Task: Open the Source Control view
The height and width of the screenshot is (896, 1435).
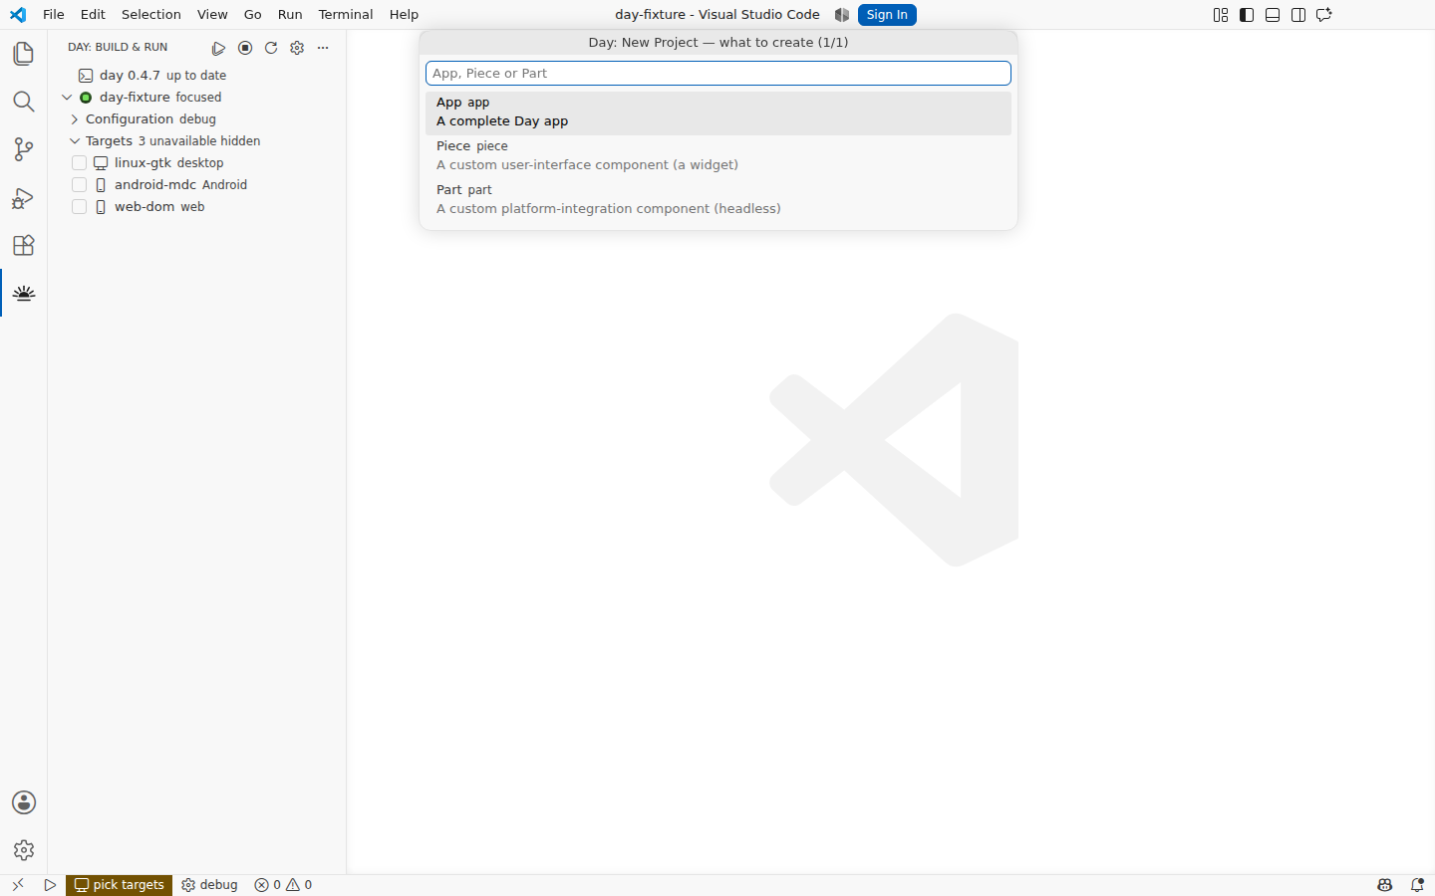Action: [x=24, y=149]
